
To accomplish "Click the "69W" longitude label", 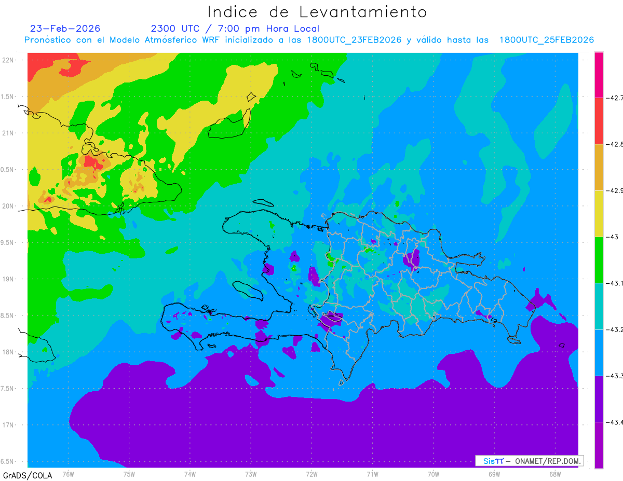I will [x=494, y=474].
